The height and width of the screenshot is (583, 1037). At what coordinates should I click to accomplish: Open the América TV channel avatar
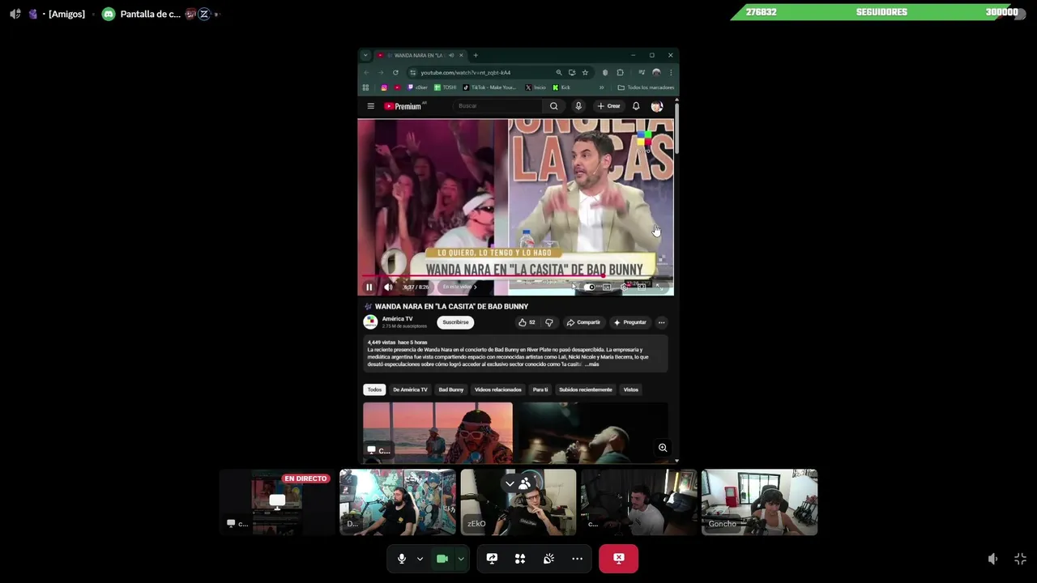tap(370, 321)
